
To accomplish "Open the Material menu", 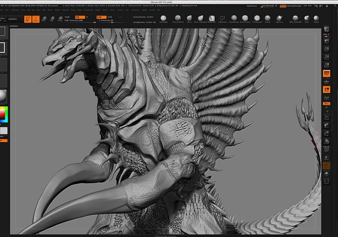I will point(65,10).
